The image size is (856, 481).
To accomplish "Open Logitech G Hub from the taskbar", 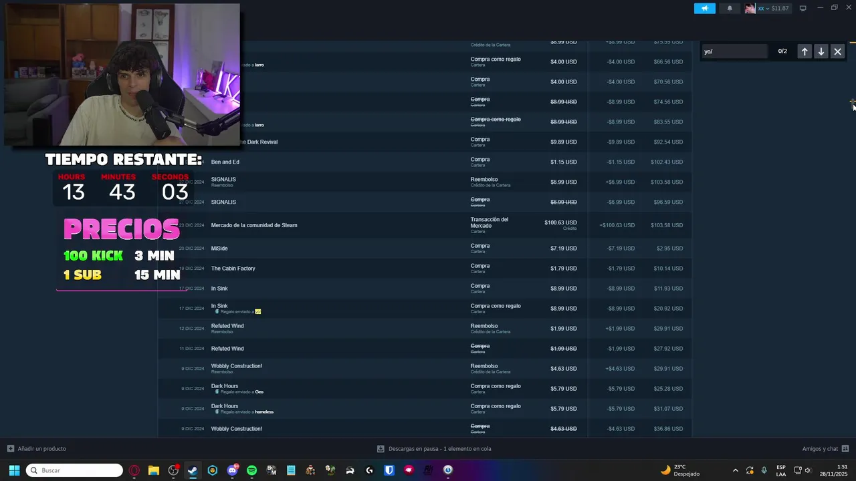I will click(x=369, y=470).
